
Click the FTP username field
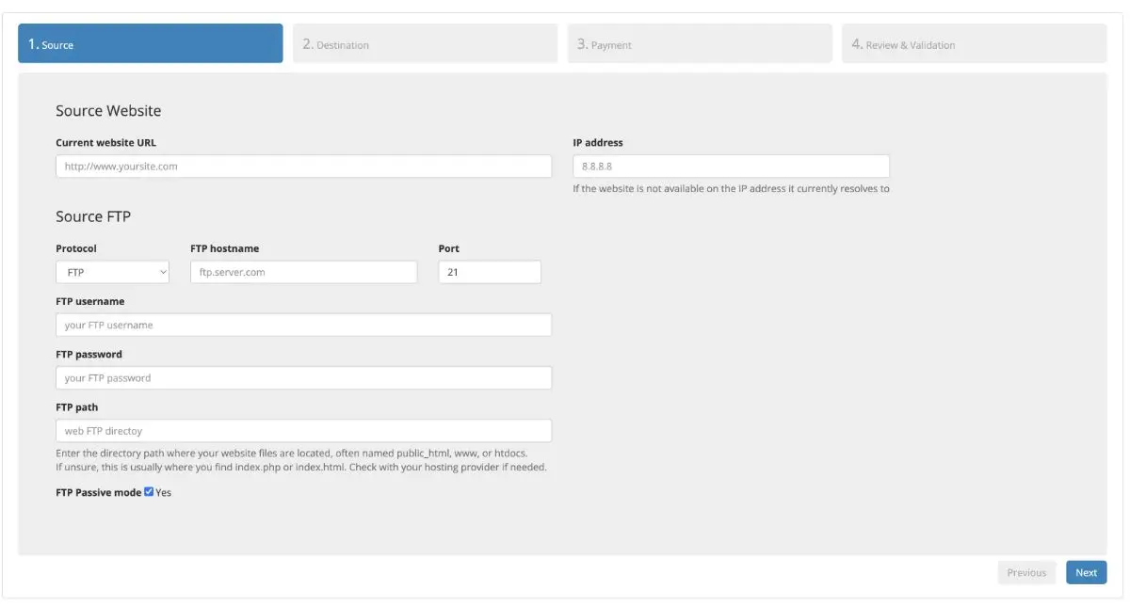tap(301, 324)
